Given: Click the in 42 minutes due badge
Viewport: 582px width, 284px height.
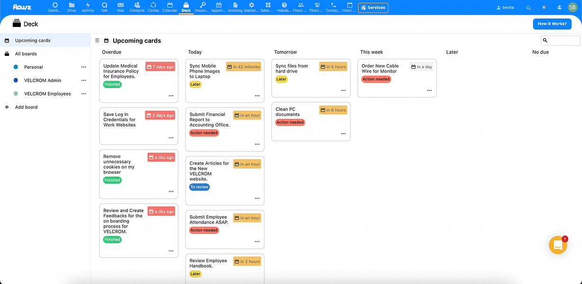Looking at the screenshot, I should [243, 67].
